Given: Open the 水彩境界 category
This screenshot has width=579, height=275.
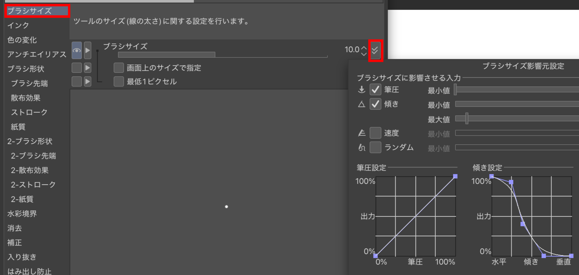Looking at the screenshot, I should (x=22, y=213).
